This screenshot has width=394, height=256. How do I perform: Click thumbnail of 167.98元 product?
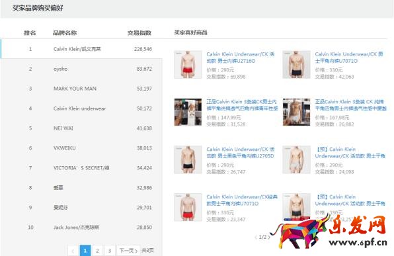coord(297,112)
